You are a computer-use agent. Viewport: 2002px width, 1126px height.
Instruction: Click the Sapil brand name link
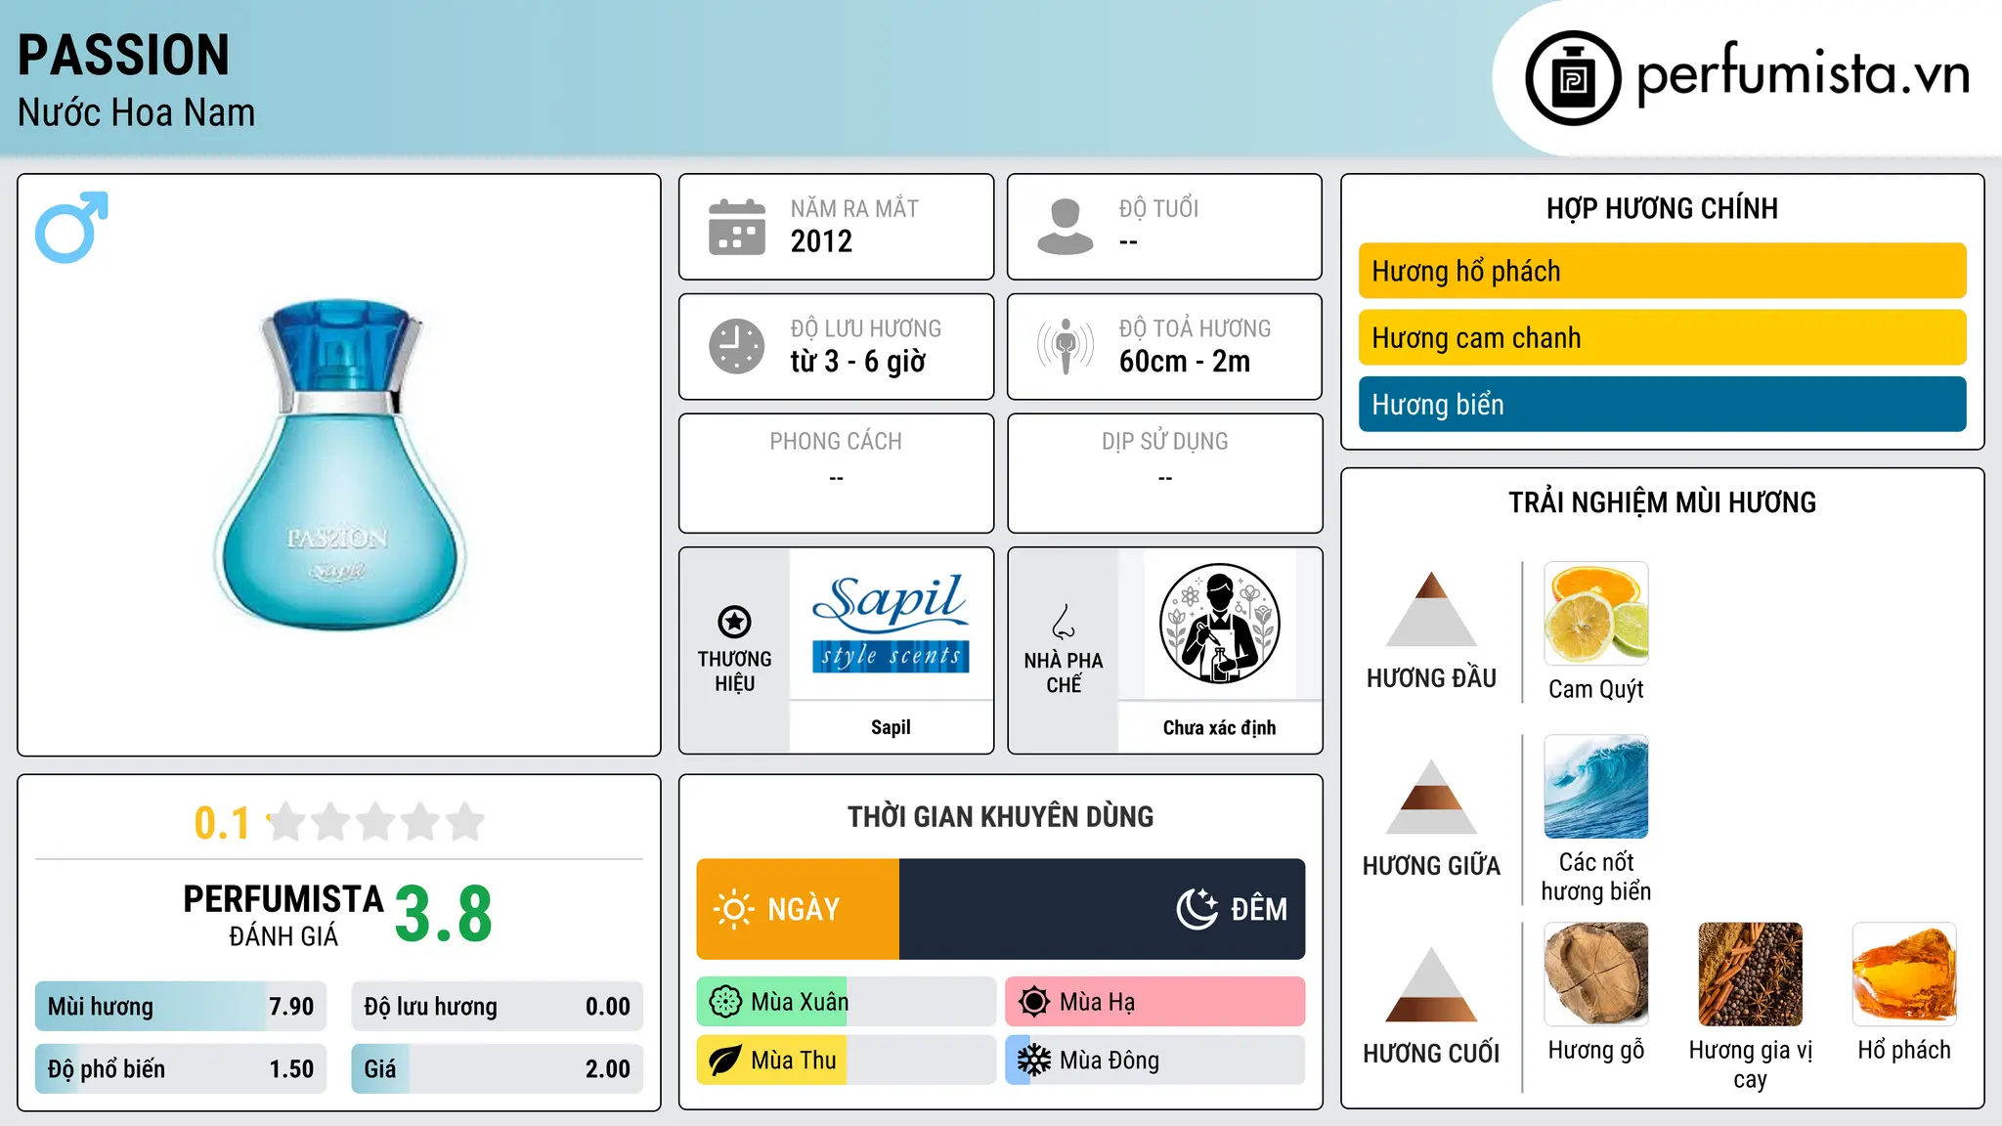(891, 727)
